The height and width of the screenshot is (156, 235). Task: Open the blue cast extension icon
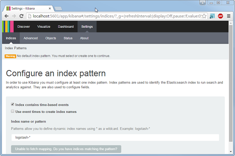tap(212, 16)
